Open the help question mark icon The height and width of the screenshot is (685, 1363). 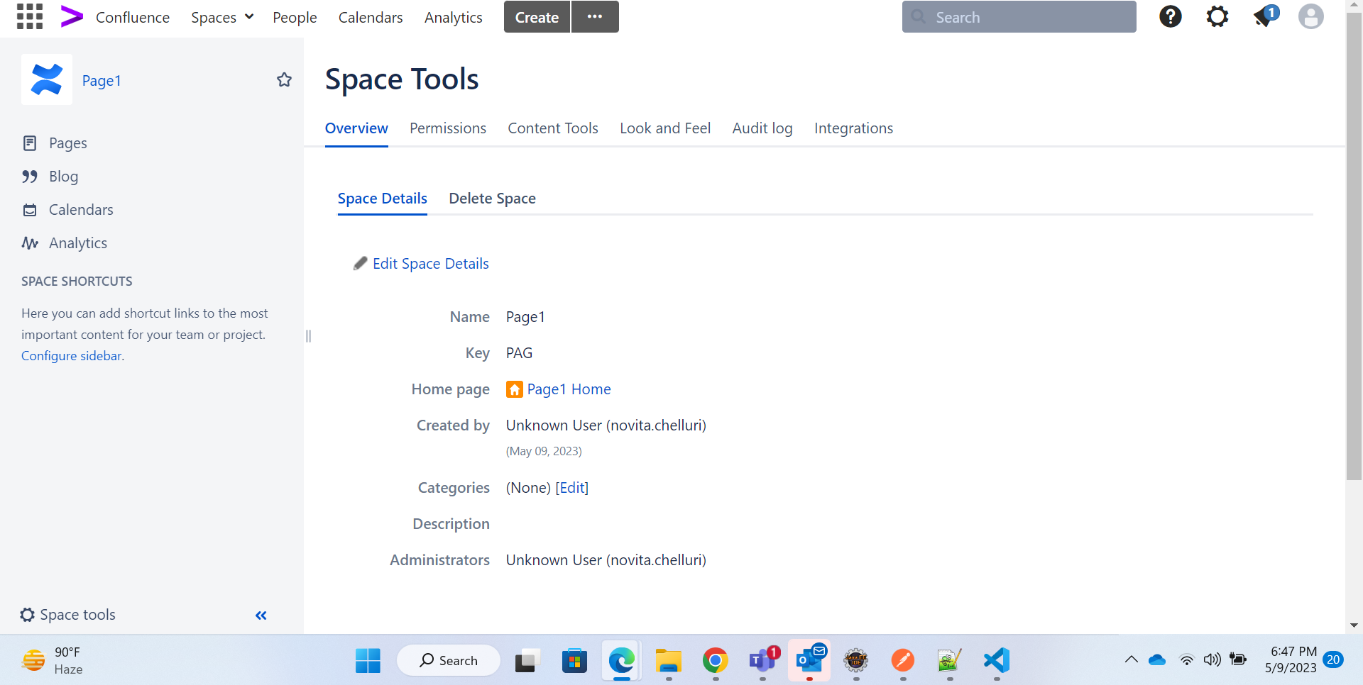[x=1169, y=16]
